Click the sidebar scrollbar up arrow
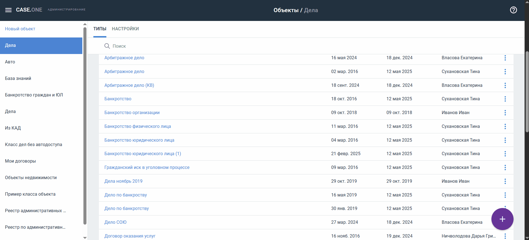Image resolution: width=529 pixels, height=240 pixels. click(x=85, y=24)
